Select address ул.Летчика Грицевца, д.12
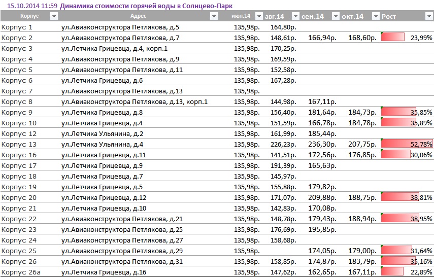This screenshot has width=434, height=277. [x=104, y=197]
